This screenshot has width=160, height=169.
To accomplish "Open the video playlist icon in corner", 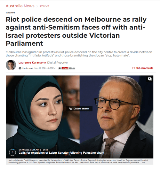I will (x=150, y=79).
